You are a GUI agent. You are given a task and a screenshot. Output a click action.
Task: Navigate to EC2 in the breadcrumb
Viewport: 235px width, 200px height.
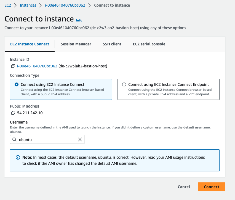point(8,5)
